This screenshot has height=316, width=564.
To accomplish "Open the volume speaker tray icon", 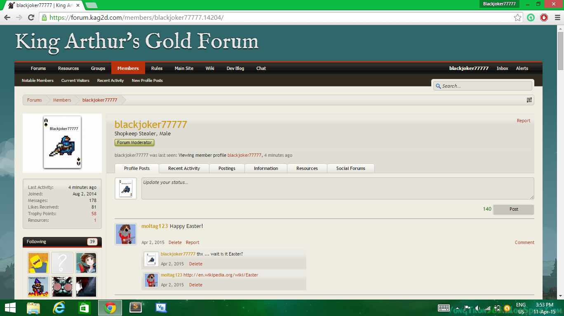I will [477, 308].
